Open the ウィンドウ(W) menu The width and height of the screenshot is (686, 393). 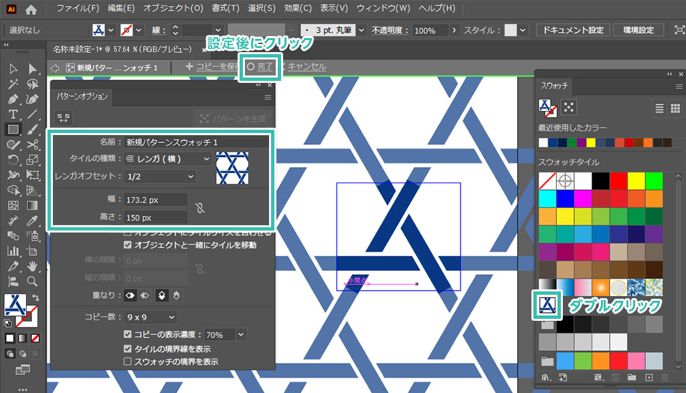(383, 9)
